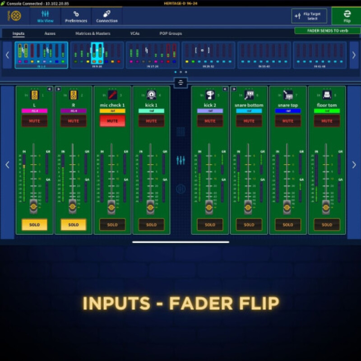Solo the mic check 1 channel

[112, 224]
